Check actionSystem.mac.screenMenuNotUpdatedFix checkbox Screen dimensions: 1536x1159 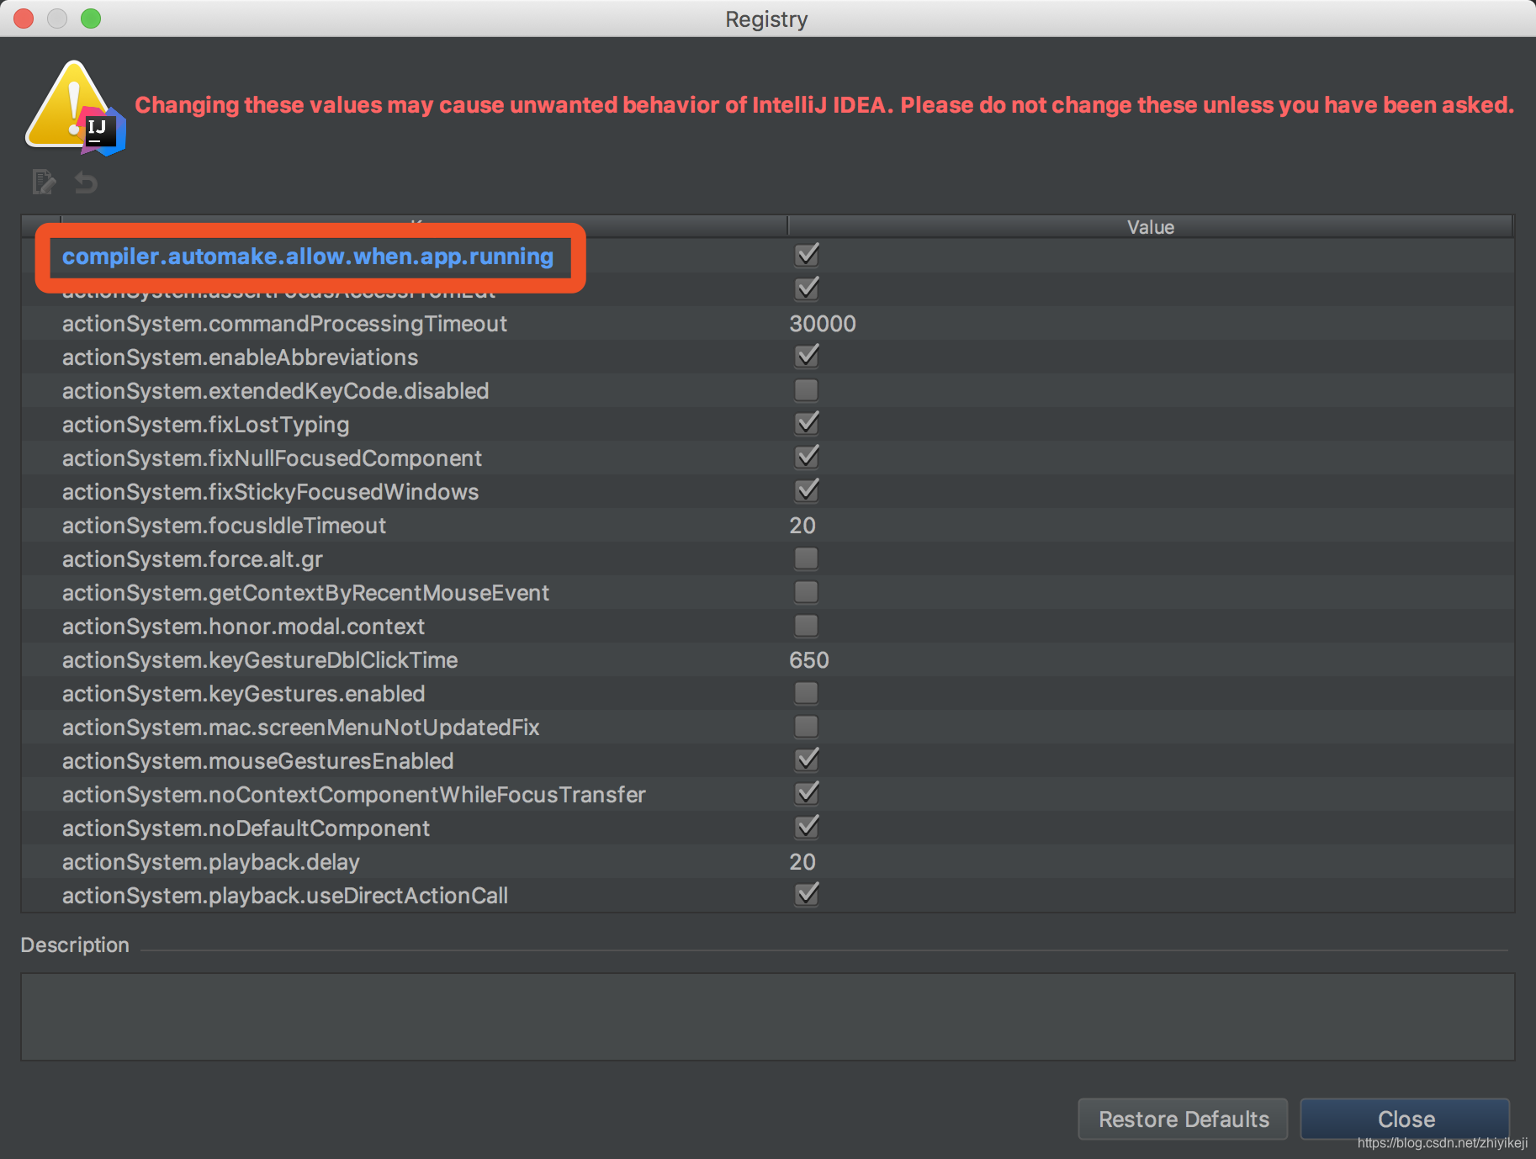[806, 727]
